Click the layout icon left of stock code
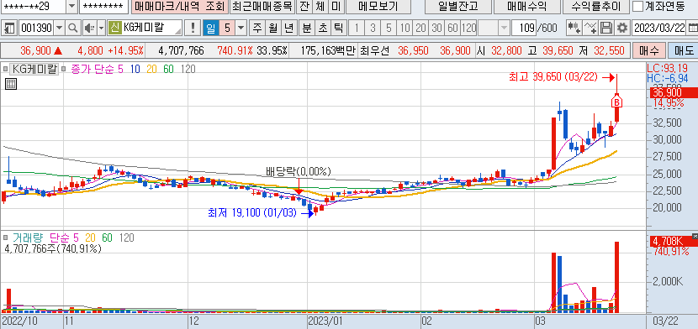This screenshot has width=698, height=329. (x=9, y=28)
